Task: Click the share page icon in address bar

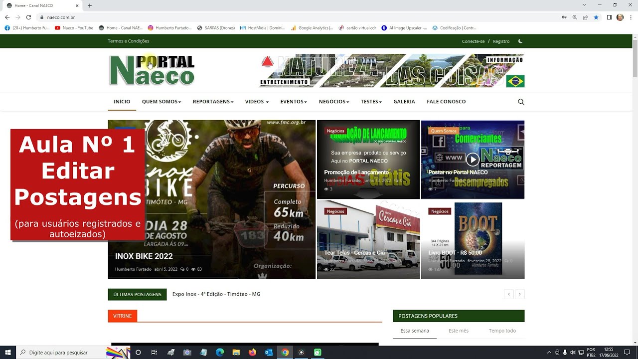Action: pos(585,17)
